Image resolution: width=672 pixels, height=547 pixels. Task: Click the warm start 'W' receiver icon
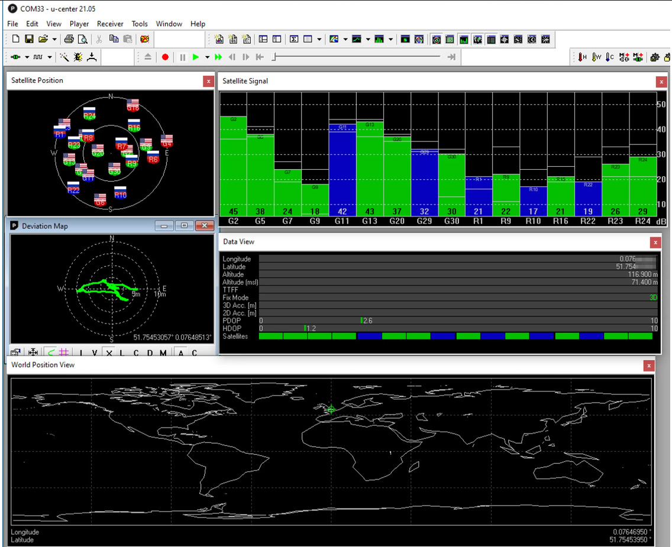(596, 57)
